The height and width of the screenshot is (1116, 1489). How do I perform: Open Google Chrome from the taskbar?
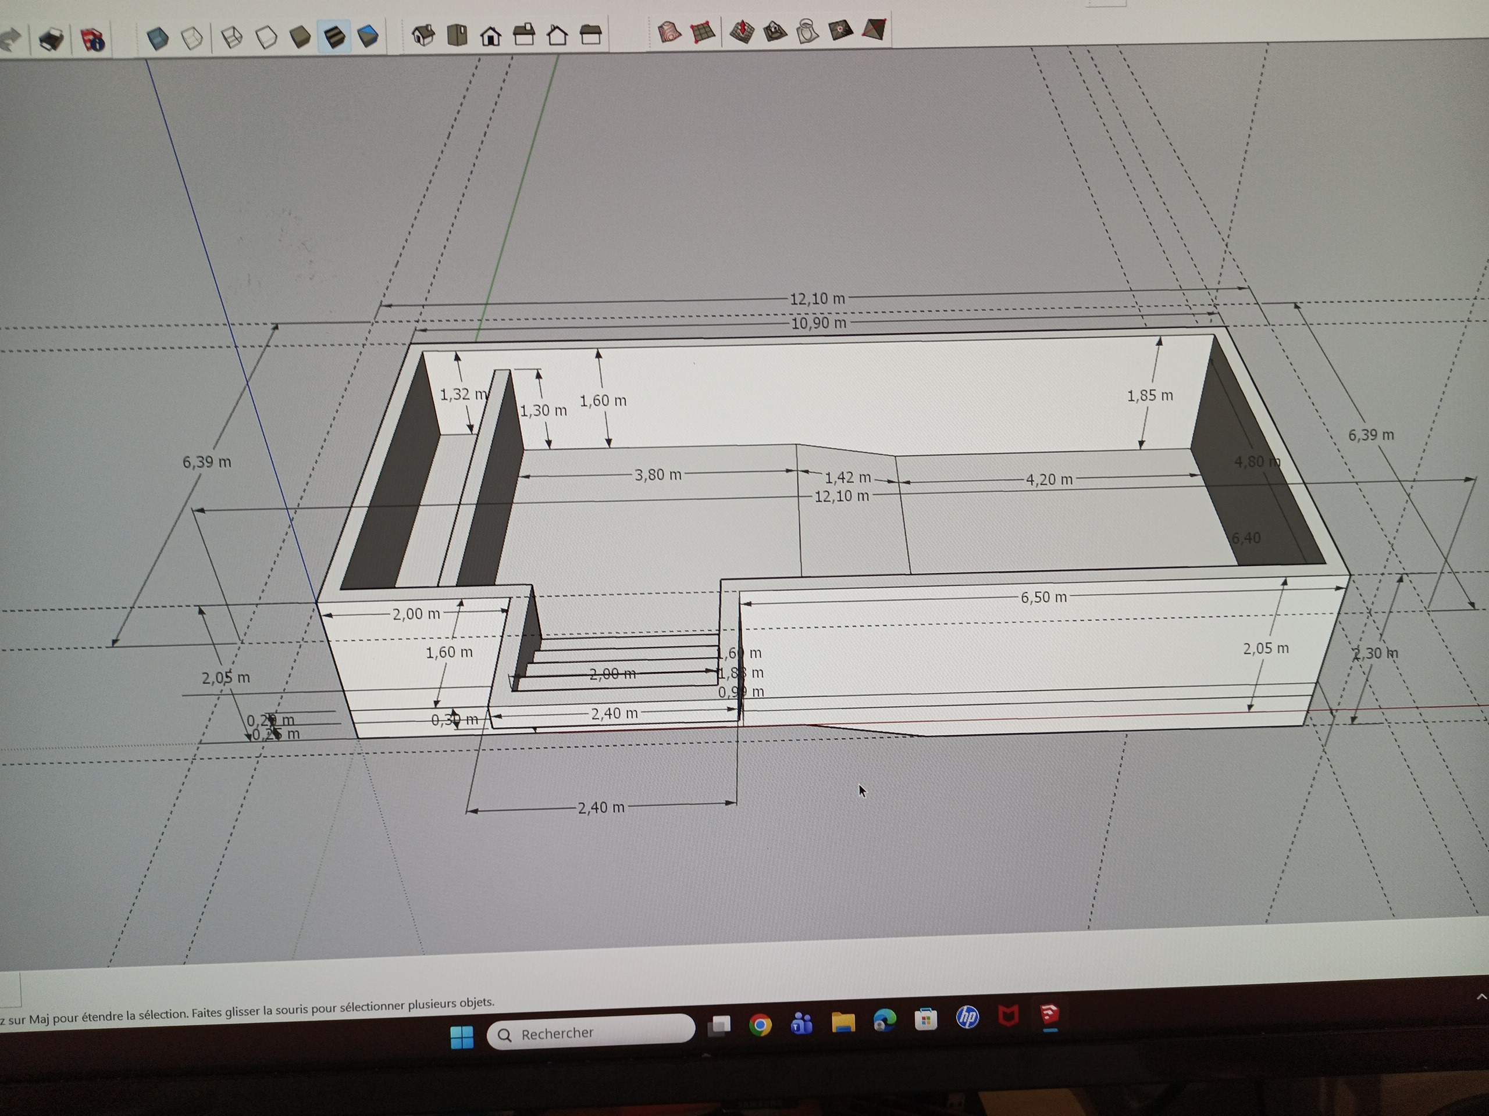click(x=760, y=1025)
